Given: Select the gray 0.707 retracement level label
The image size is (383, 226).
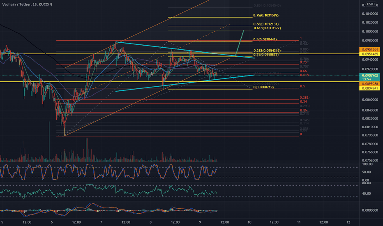Looking at the screenshot, I should (x=304, y=67).
